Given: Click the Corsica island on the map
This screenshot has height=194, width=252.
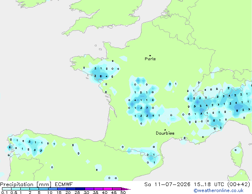Looking at the screenshot, I should point(237,154).
